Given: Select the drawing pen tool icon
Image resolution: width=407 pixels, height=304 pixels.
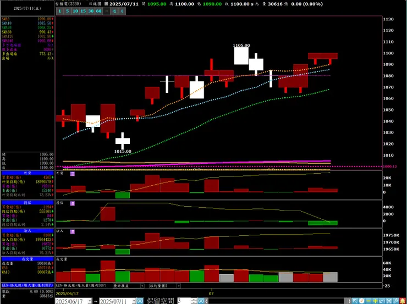Looking at the screenshot, I should (396, 301).
